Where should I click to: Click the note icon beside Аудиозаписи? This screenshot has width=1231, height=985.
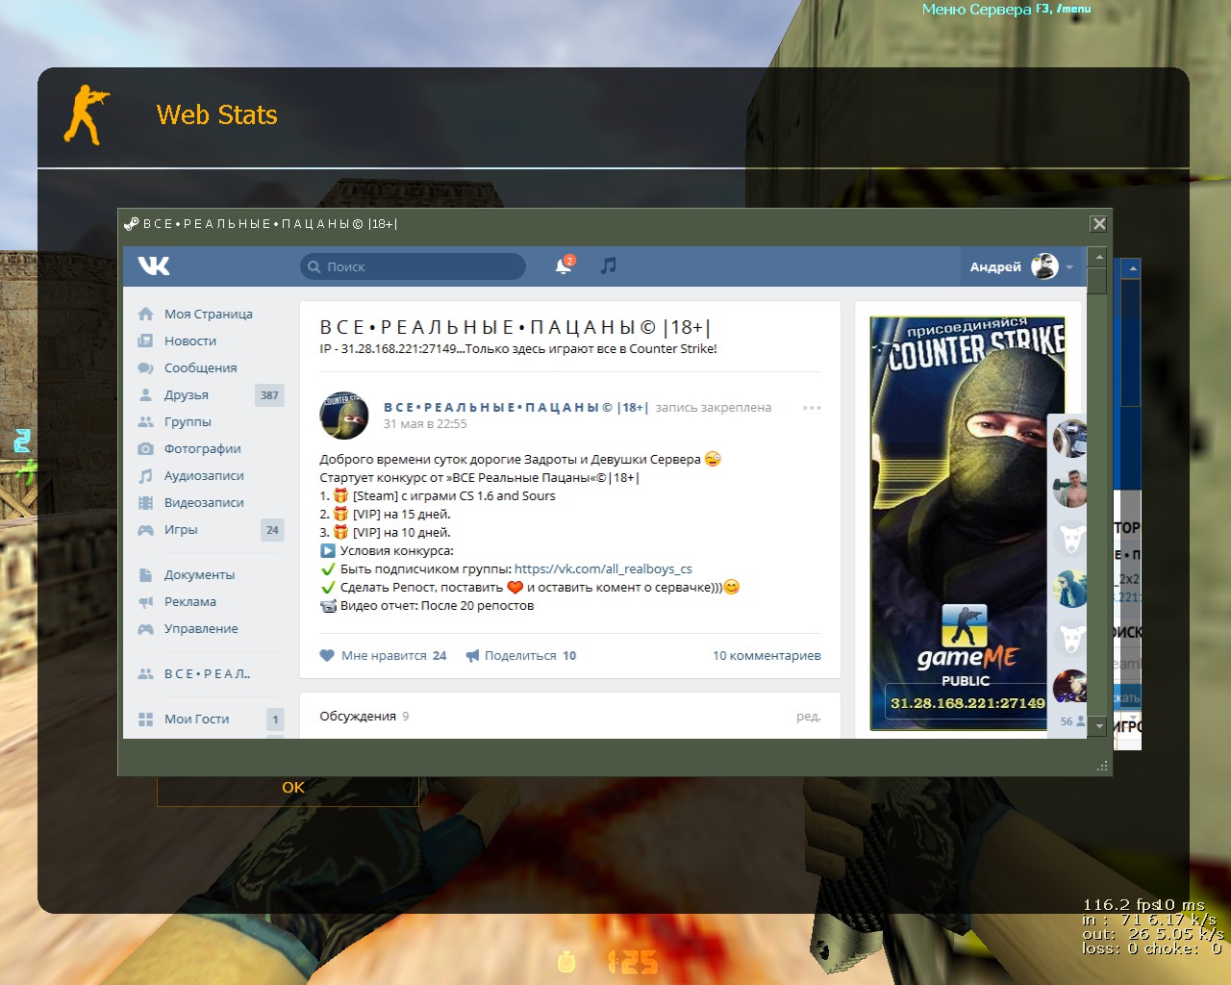pyautogui.click(x=145, y=475)
